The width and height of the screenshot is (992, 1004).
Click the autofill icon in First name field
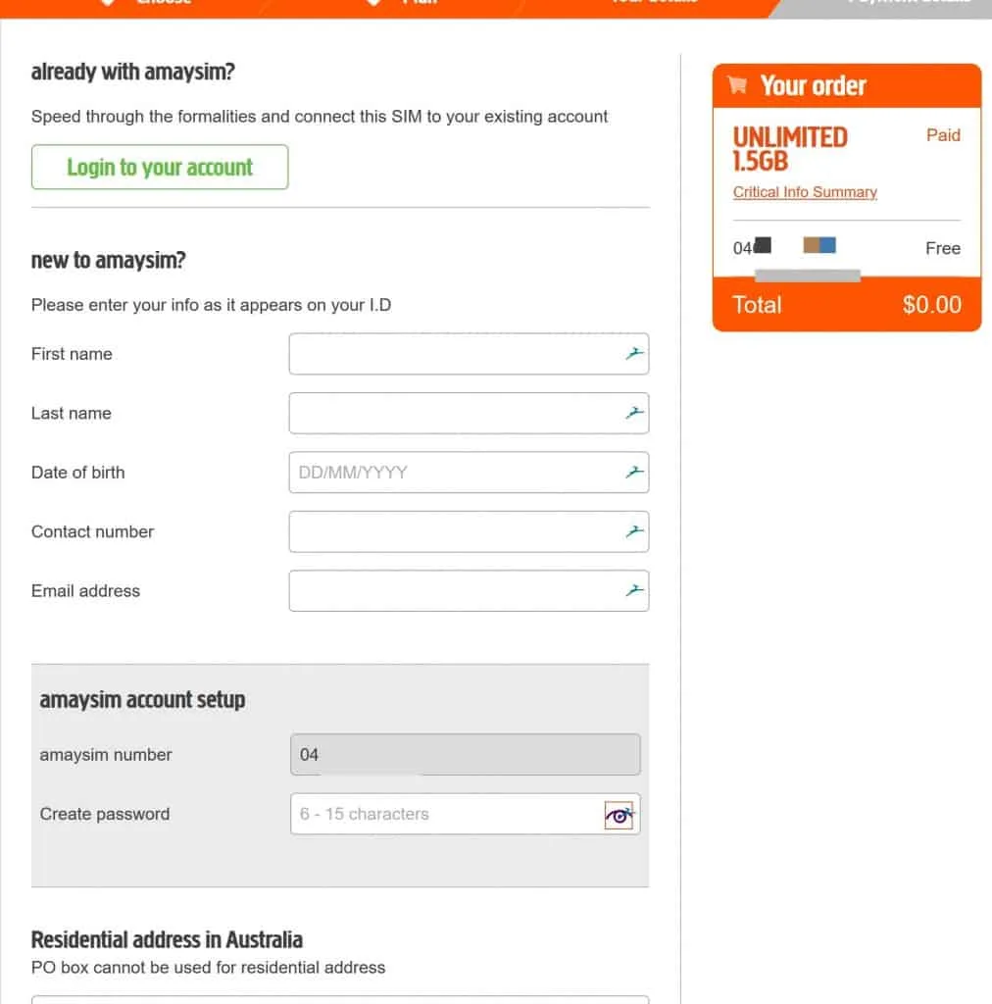(635, 354)
